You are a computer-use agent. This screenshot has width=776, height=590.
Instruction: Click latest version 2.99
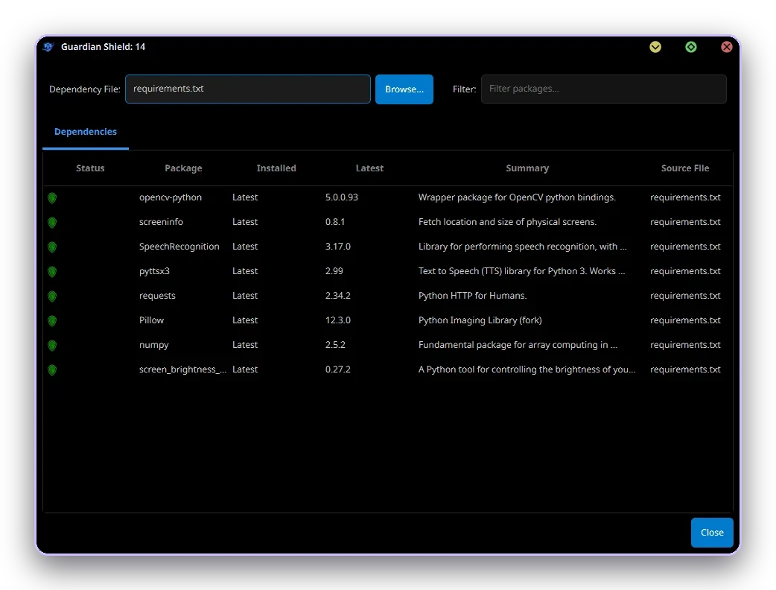pos(334,271)
